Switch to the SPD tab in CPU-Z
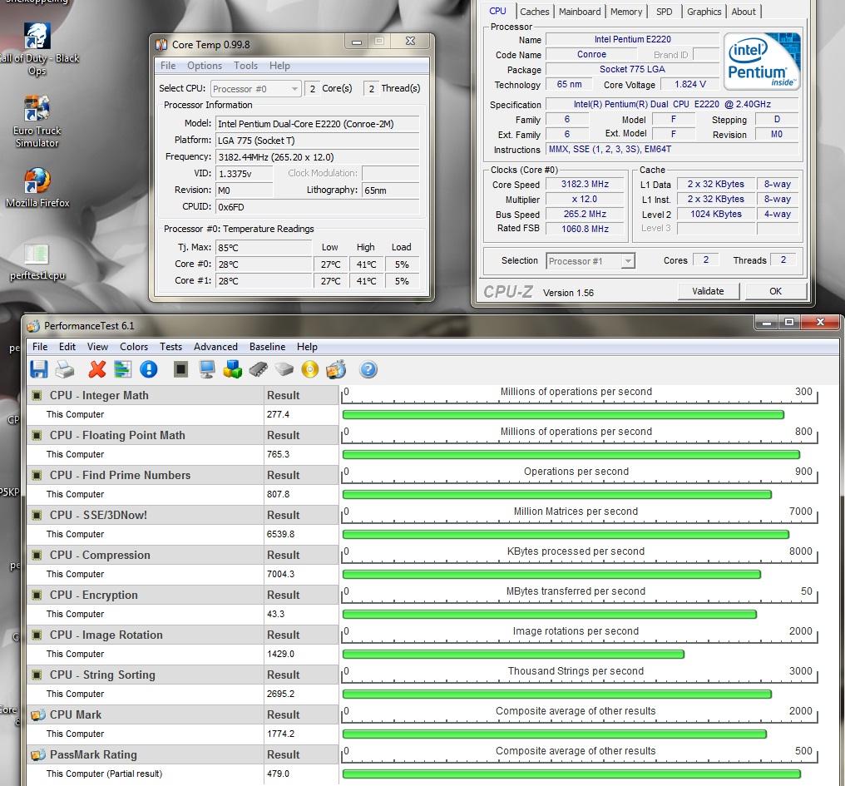Image resolution: width=845 pixels, height=786 pixels. (664, 12)
